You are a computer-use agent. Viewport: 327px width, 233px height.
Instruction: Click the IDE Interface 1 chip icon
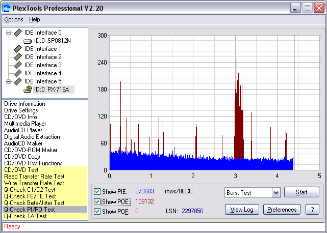(x=18, y=49)
